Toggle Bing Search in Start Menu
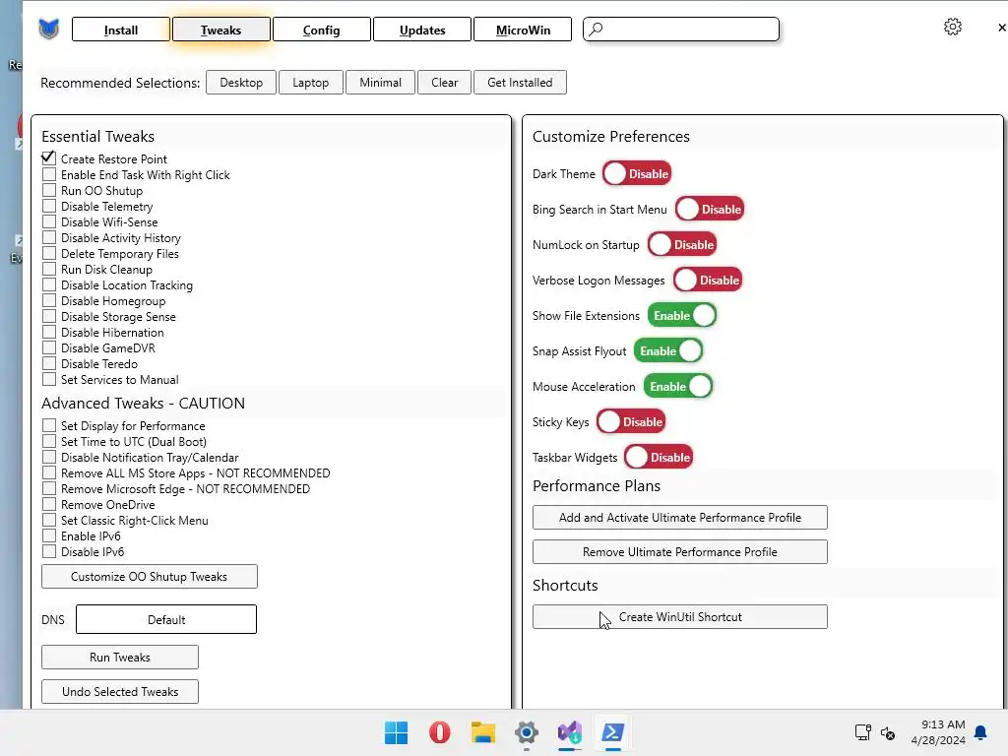1008x756 pixels. click(x=710, y=209)
